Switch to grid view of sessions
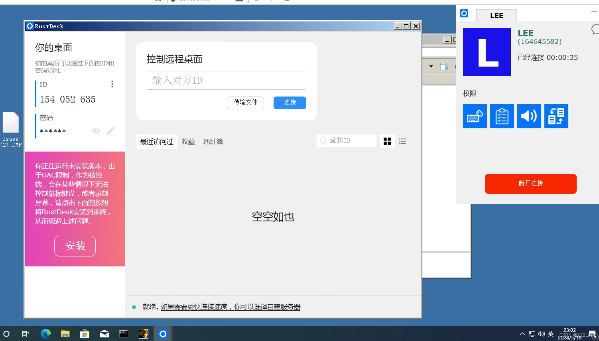599x341 pixels. pos(387,141)
